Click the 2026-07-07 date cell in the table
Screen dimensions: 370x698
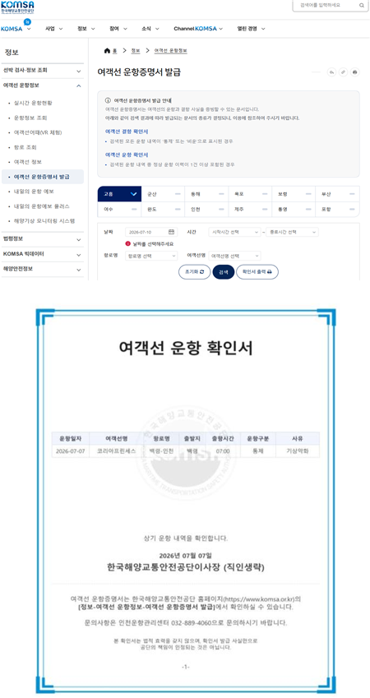[x=71, y=451]
